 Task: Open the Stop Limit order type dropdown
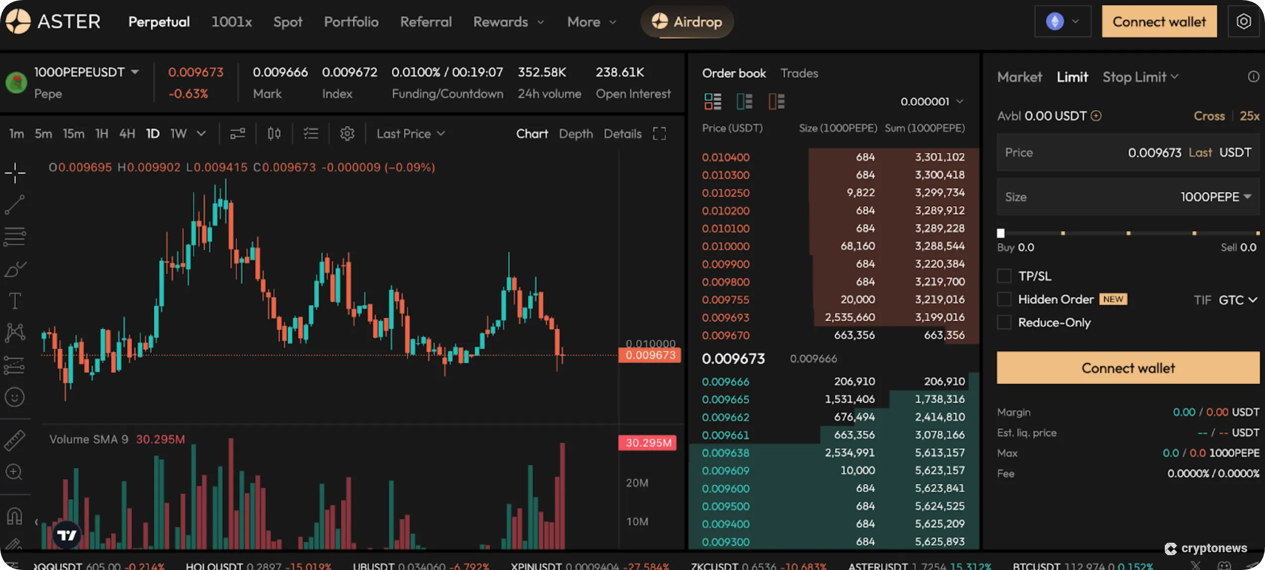(x=1138, y=77)
